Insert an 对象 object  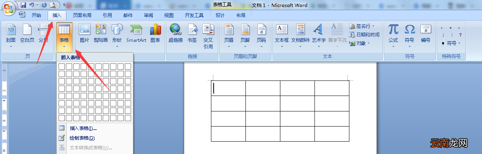point(357,43)
